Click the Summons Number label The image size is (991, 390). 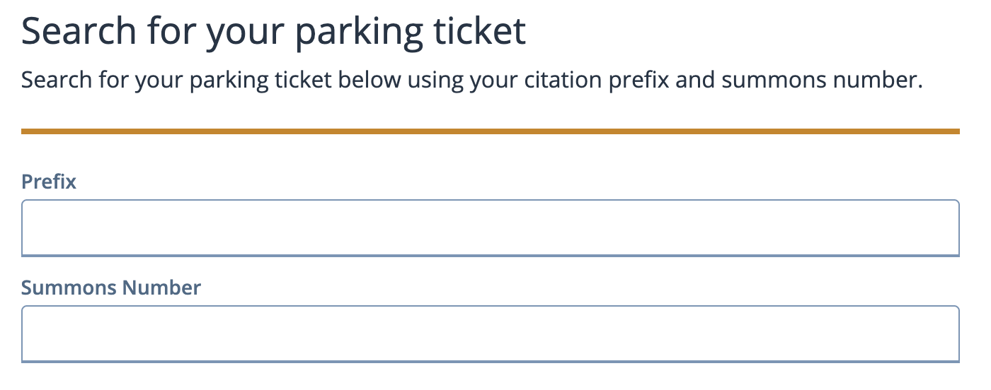click(x=111, y=288)
